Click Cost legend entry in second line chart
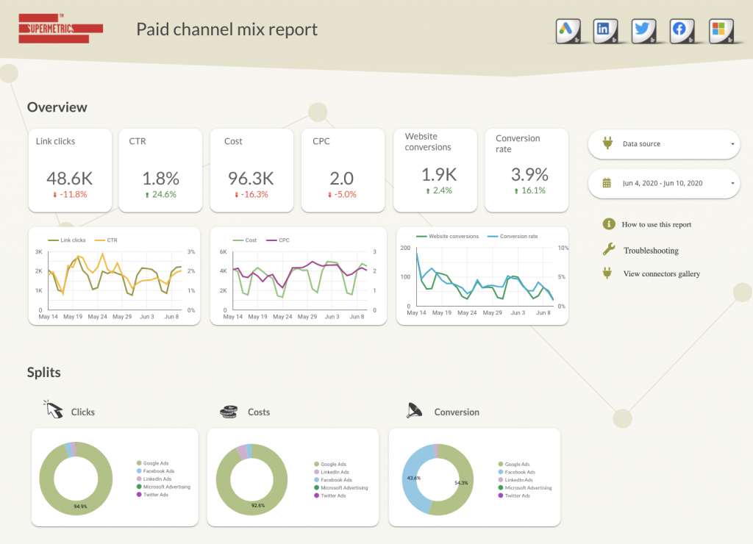The image size is (753, 544). point(244,240)
